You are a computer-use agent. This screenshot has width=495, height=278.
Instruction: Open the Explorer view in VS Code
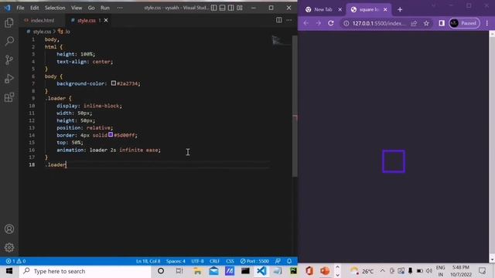9,22
